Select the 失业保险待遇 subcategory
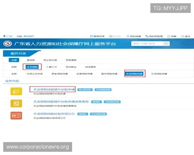 [x=134, y=74]
